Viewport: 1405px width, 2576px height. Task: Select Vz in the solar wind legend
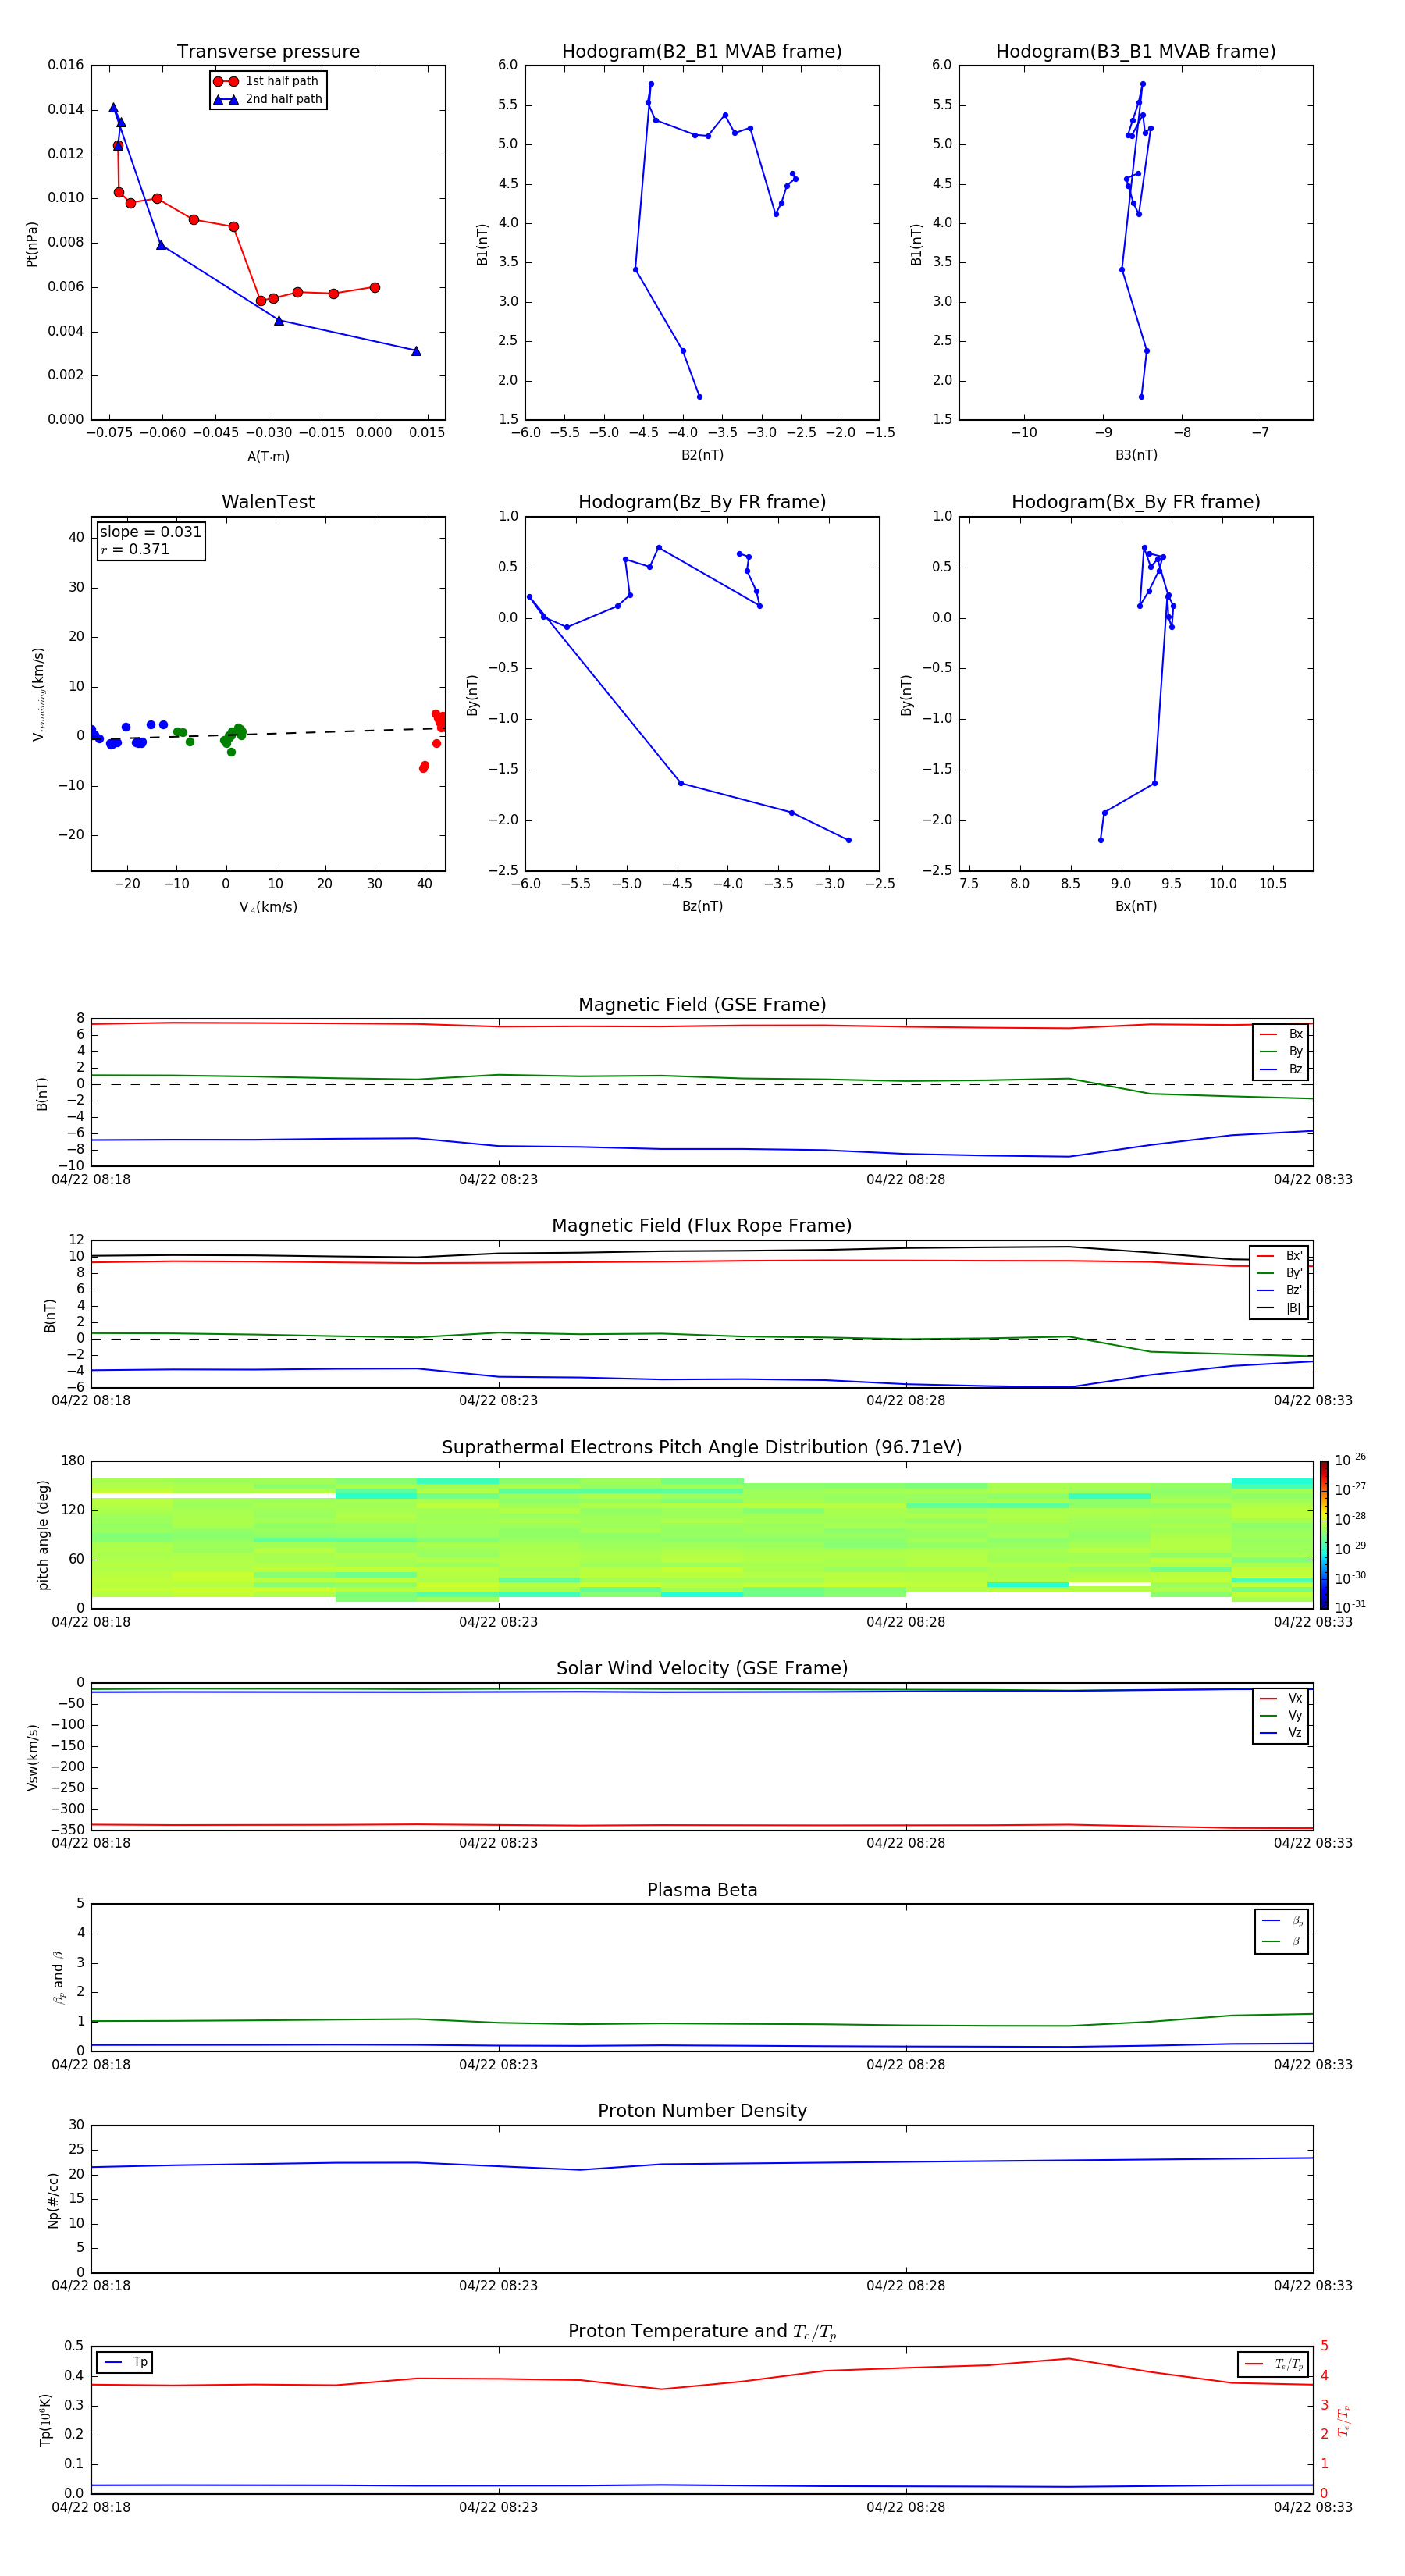click(x=1281, y=1732)
